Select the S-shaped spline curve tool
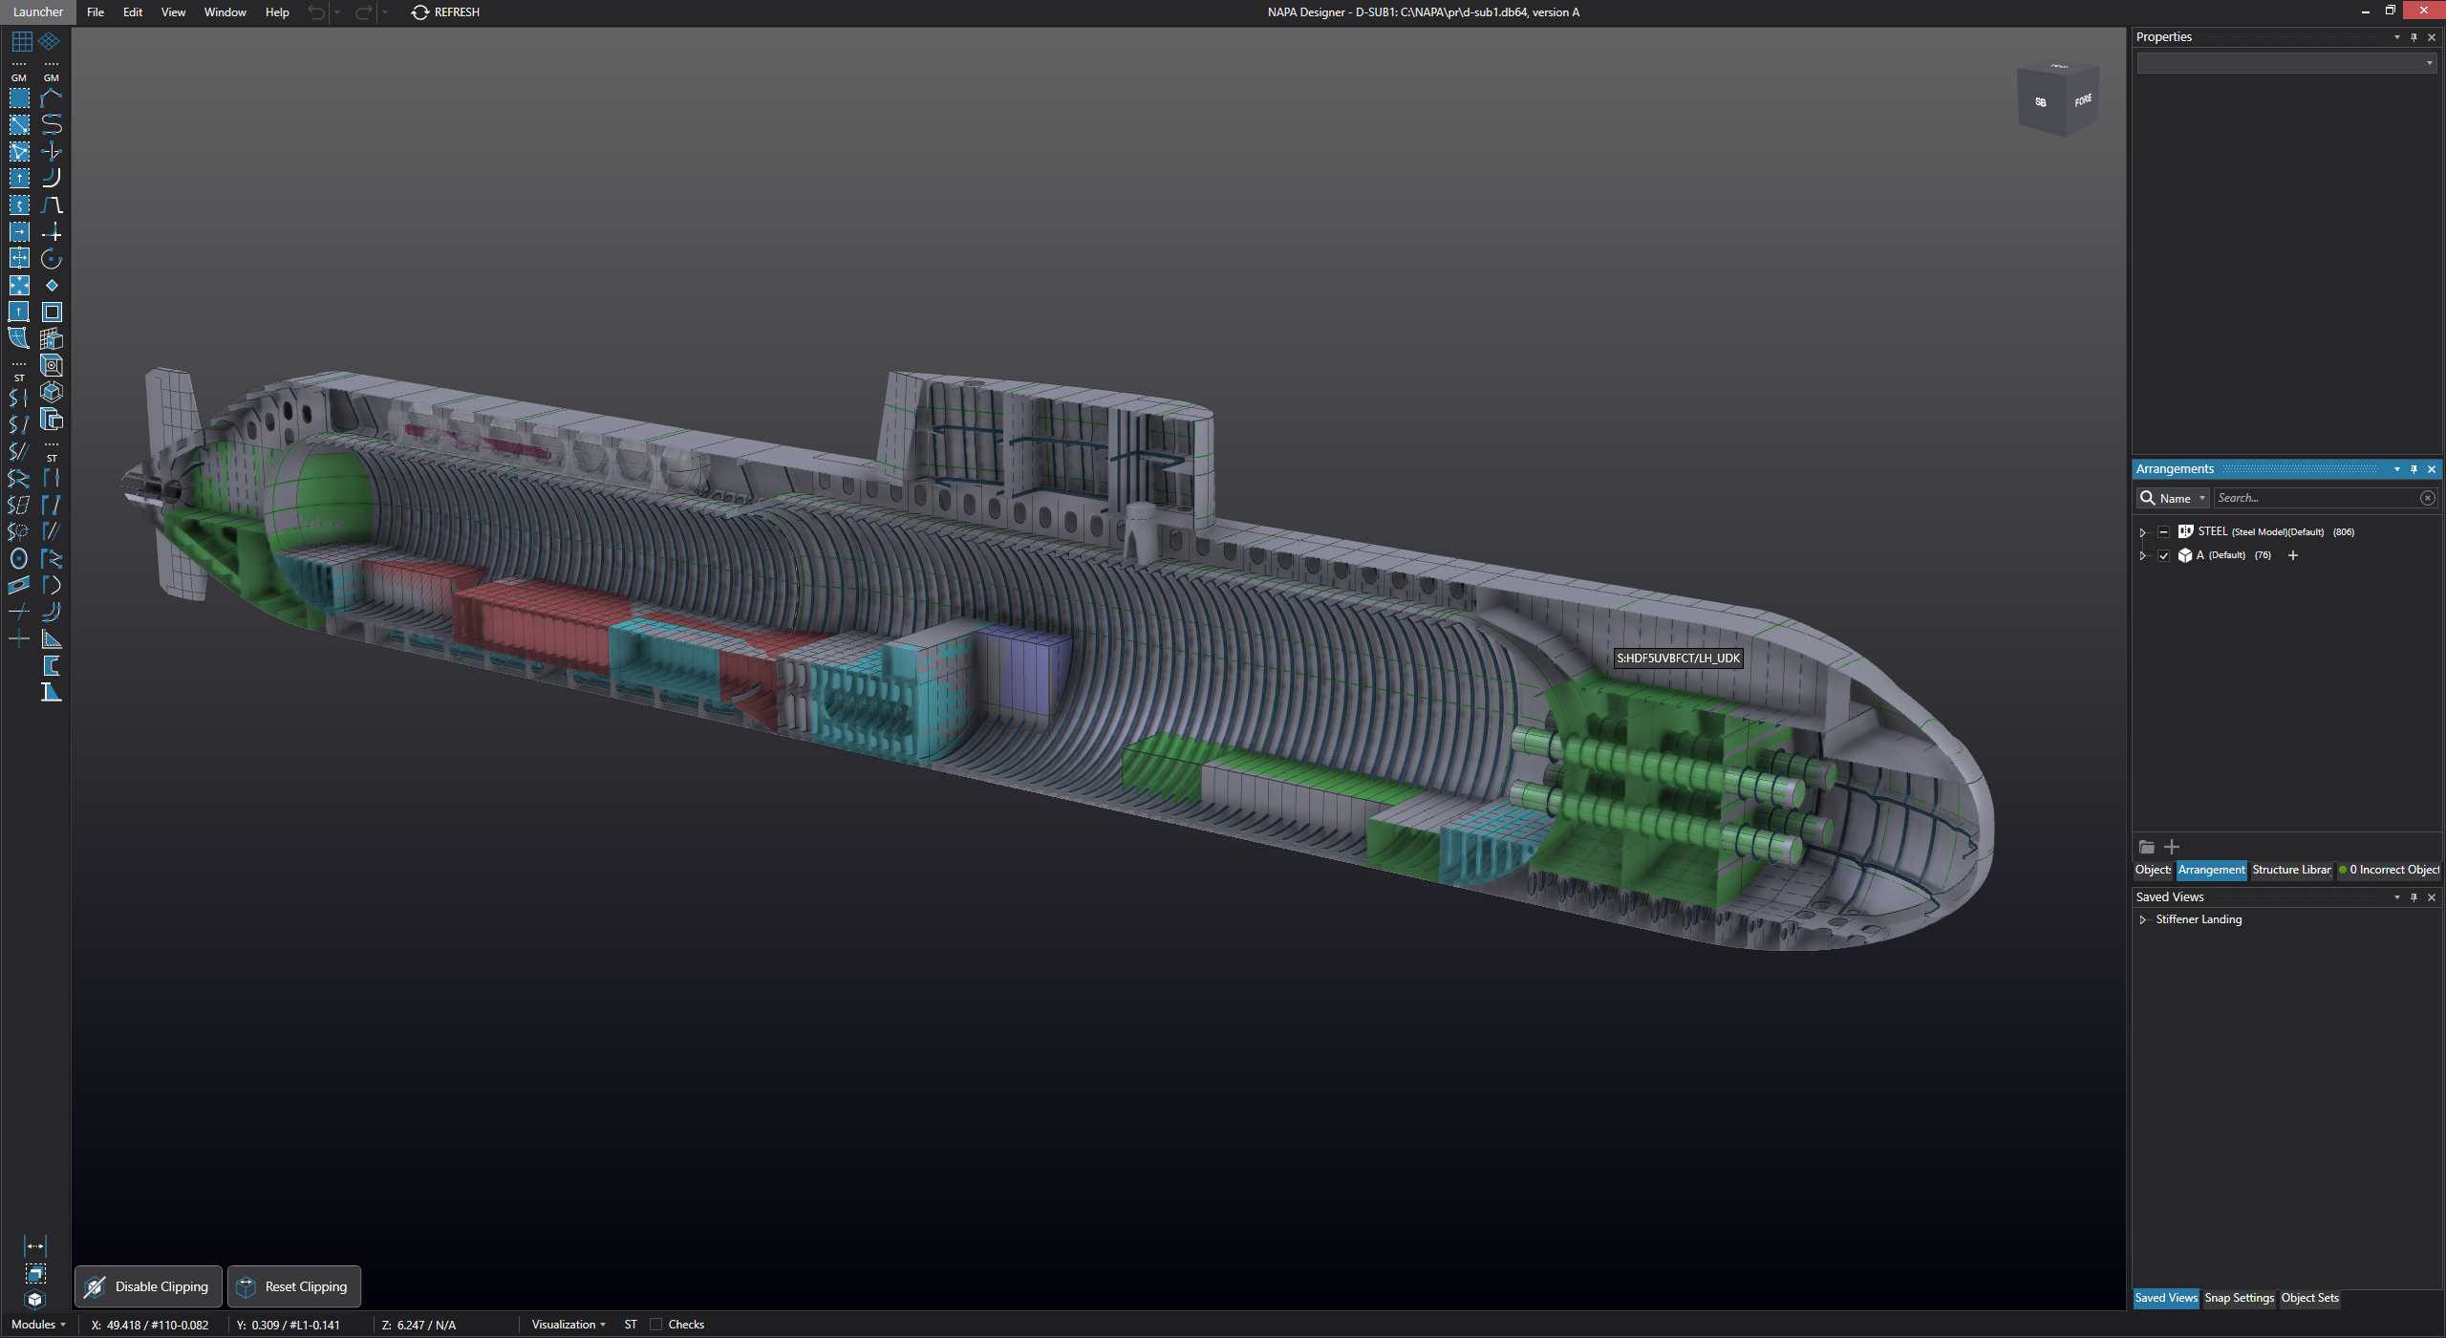 point(52,124)
